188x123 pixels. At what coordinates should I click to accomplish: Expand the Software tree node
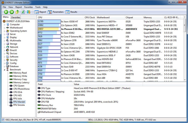pos(4,57)
